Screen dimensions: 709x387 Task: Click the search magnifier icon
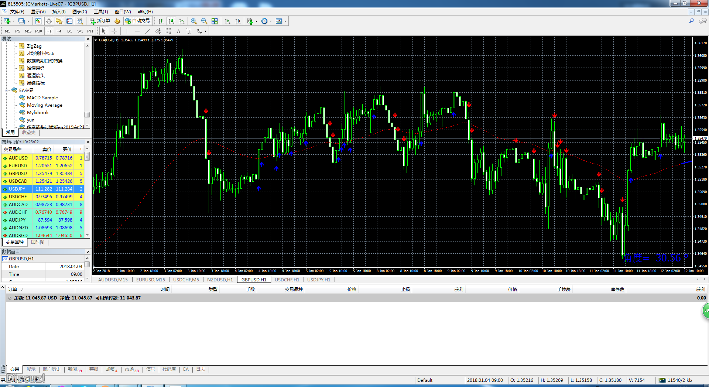(x=691, y=21)
